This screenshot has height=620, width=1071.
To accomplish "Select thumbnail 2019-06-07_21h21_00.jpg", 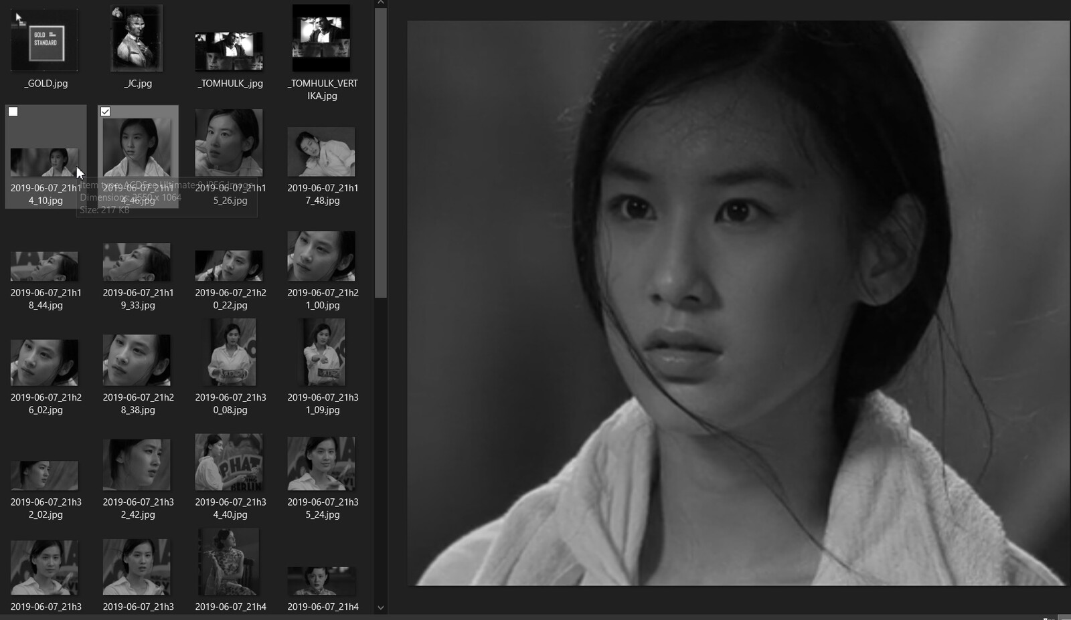I will pyautogui.click(x=321, y=256).
